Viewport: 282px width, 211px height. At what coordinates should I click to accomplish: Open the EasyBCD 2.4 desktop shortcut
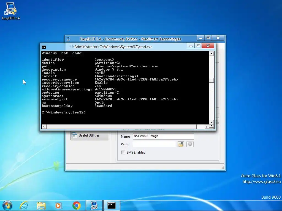pos(11,11)
